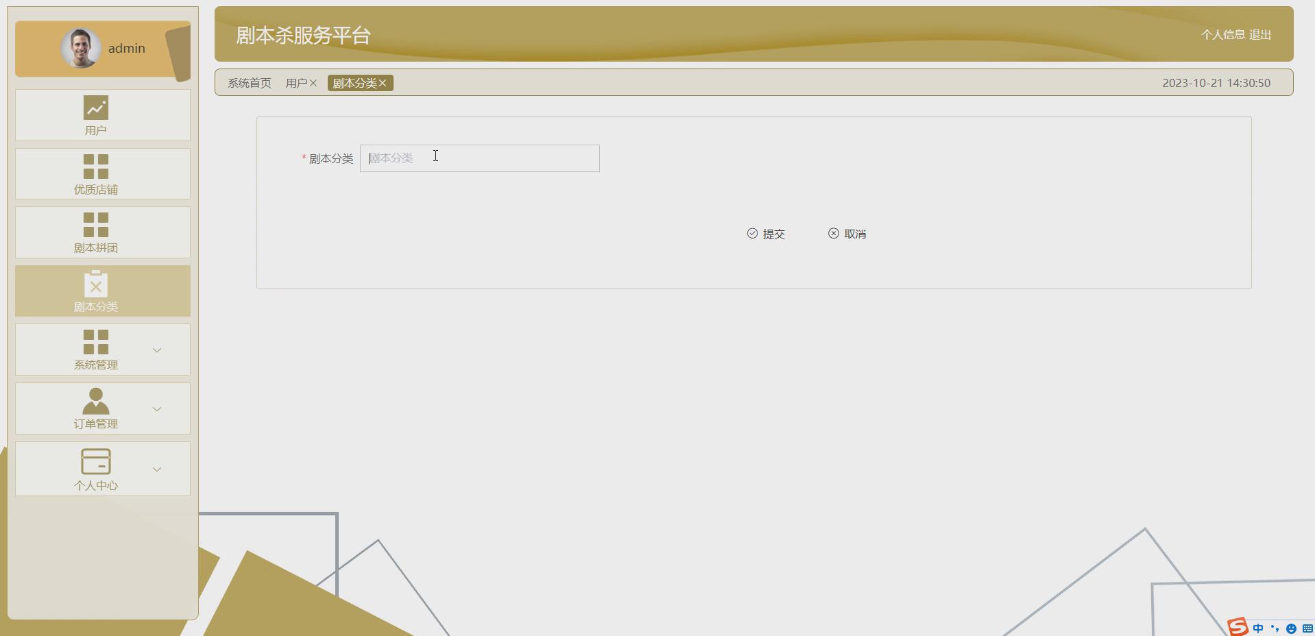The height and width of the screenshot is (636, 1315).
Task: Open 个人信息 link in header
Action: [1223, 34]
